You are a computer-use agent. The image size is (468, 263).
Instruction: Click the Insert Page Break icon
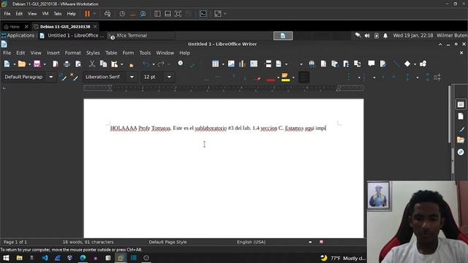tap(268, 64)
